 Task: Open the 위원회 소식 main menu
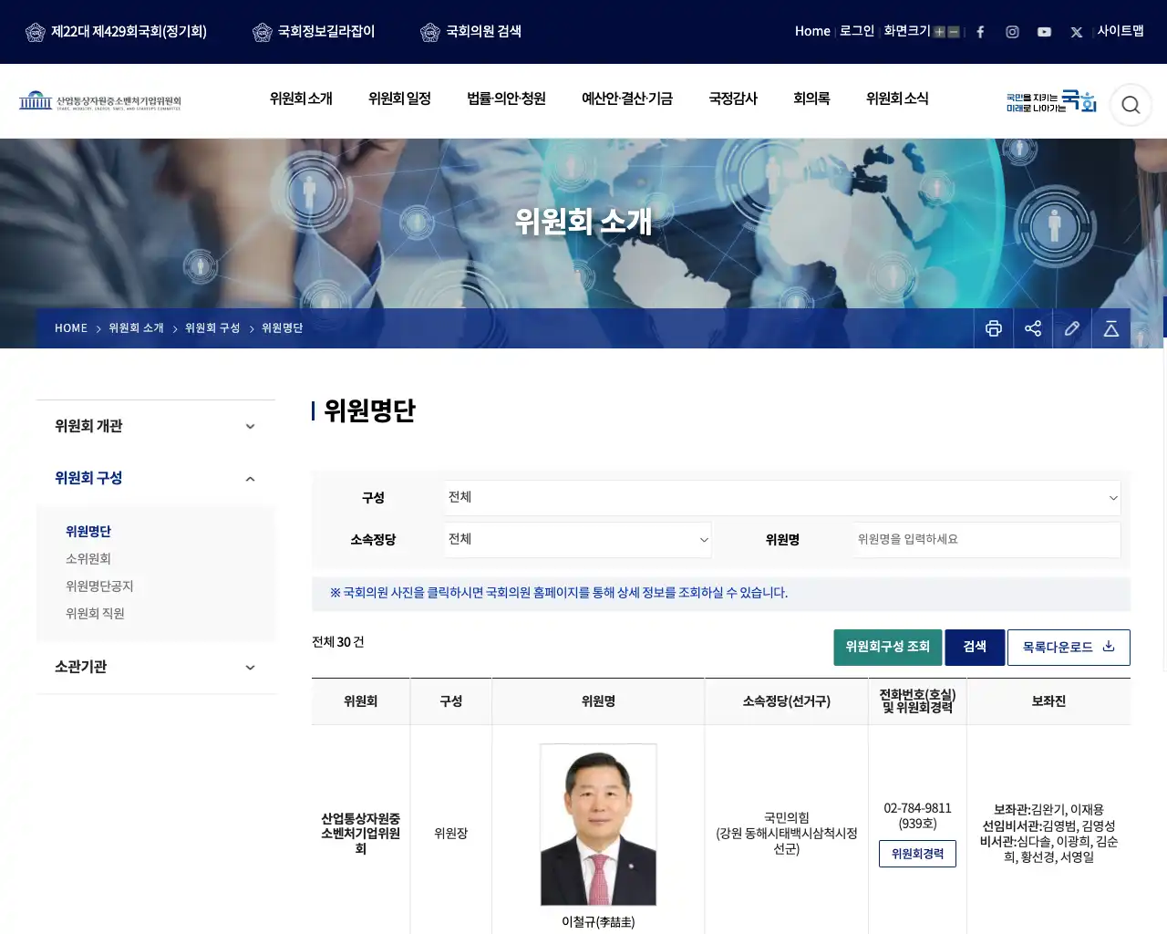click(x=897, y=99)
